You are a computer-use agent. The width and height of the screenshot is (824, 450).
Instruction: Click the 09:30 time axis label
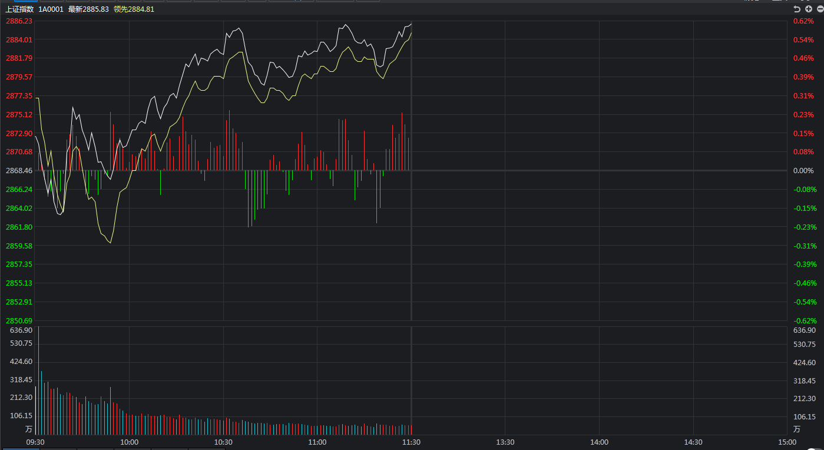click(35, 442)
